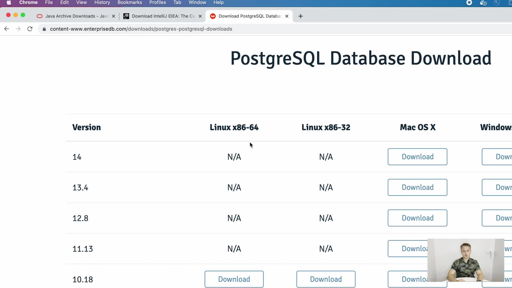Screen dimensions: 512x288
Task: Click the PostgreSQL Database Download heading
Action: (x=361, y=58)
